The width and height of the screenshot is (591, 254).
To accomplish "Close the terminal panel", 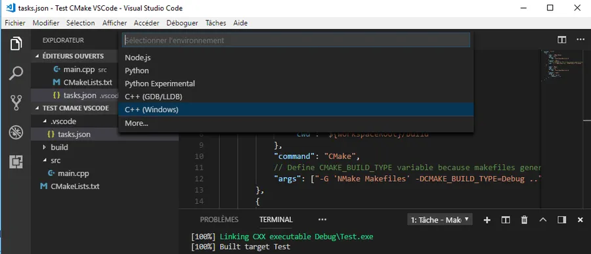I will [x=580, y=220].
